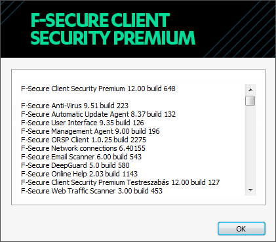Select the Client Security Premium 12.00 build 648 line

coord(98,89)
